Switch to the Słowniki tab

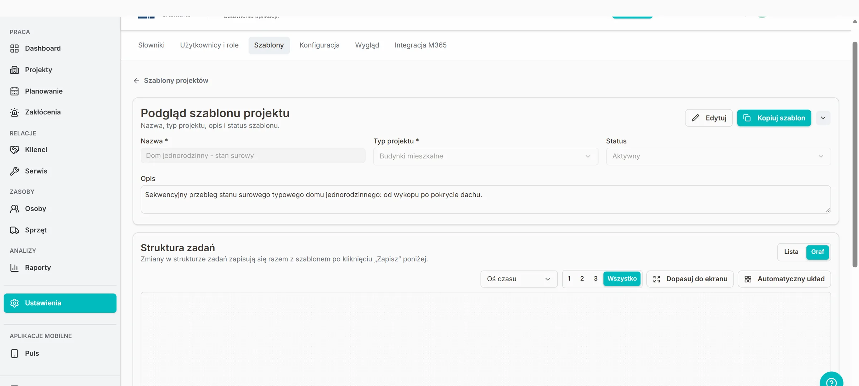click(x=151, y=45)
